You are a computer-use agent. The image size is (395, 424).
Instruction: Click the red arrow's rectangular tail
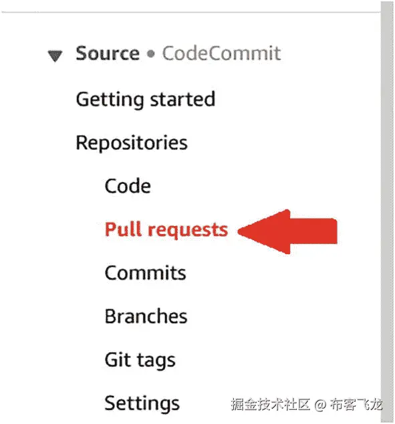point(313,231)
